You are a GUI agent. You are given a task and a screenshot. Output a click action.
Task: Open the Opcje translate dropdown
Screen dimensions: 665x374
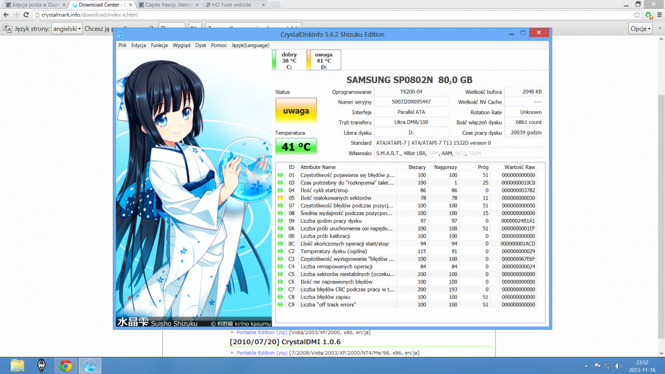[641, 28]
